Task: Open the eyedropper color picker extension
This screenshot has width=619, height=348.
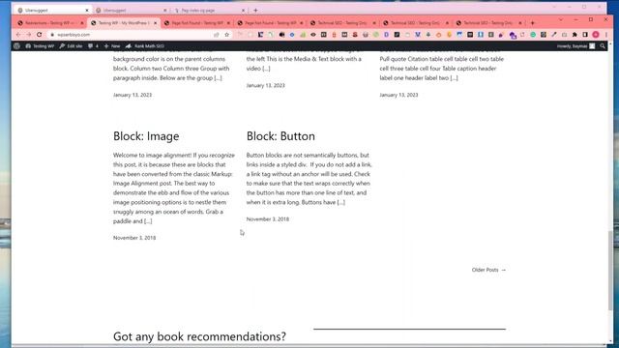Action: 554,35
